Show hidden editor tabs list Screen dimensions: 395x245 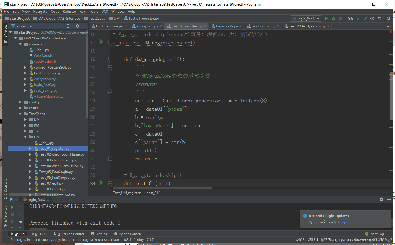coord(388,26)
